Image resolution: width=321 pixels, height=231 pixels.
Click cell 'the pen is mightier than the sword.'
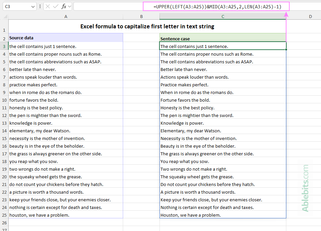point(66,115)
